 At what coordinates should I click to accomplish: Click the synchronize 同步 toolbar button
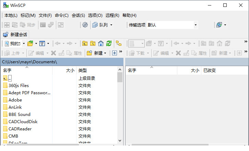coord(28,25)
